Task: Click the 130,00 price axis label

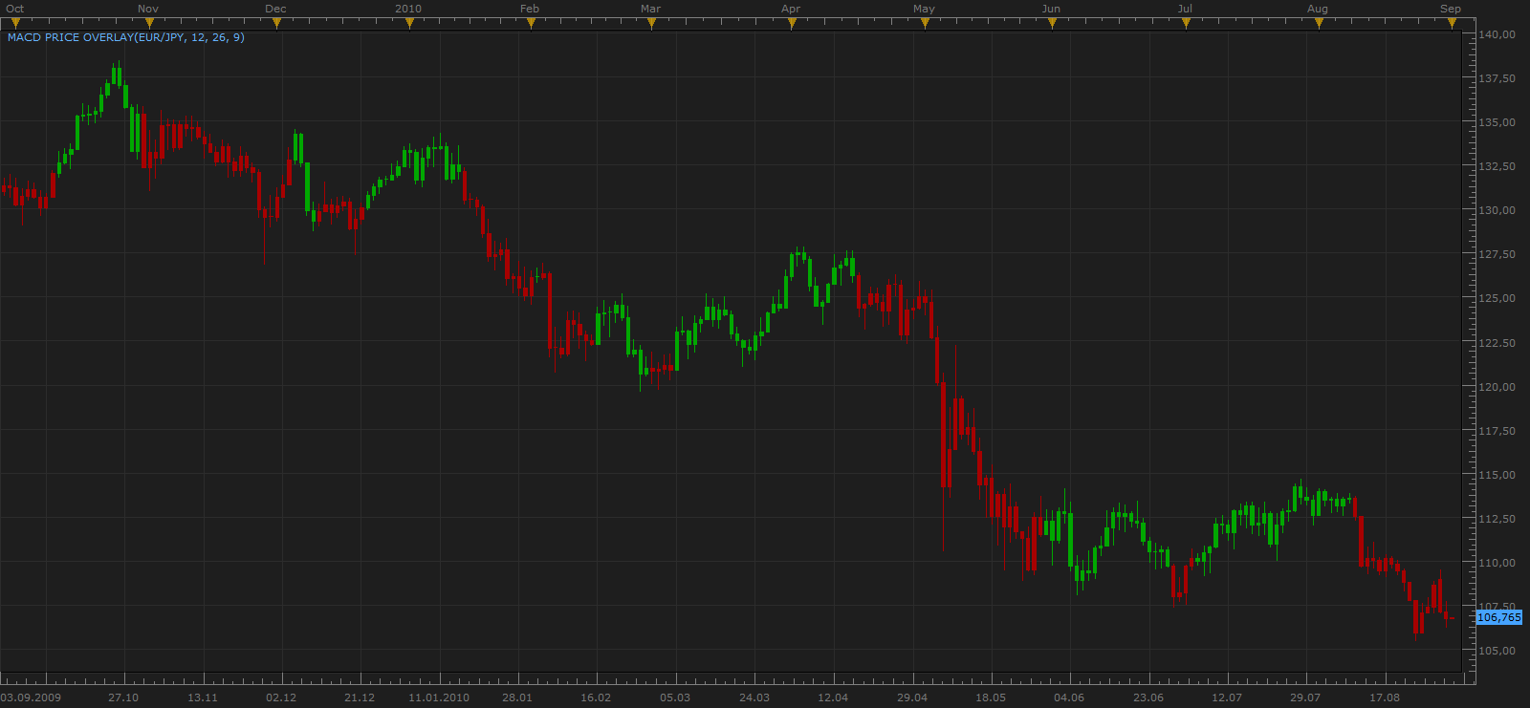Action: click(x=1497, y=210)
